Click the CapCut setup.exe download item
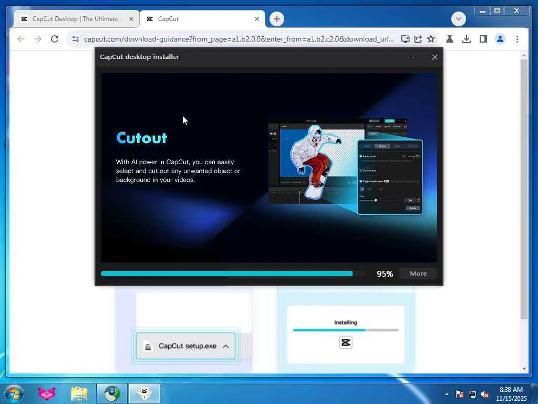The height and width of the screenshot is (404, 538). [185, 346]
